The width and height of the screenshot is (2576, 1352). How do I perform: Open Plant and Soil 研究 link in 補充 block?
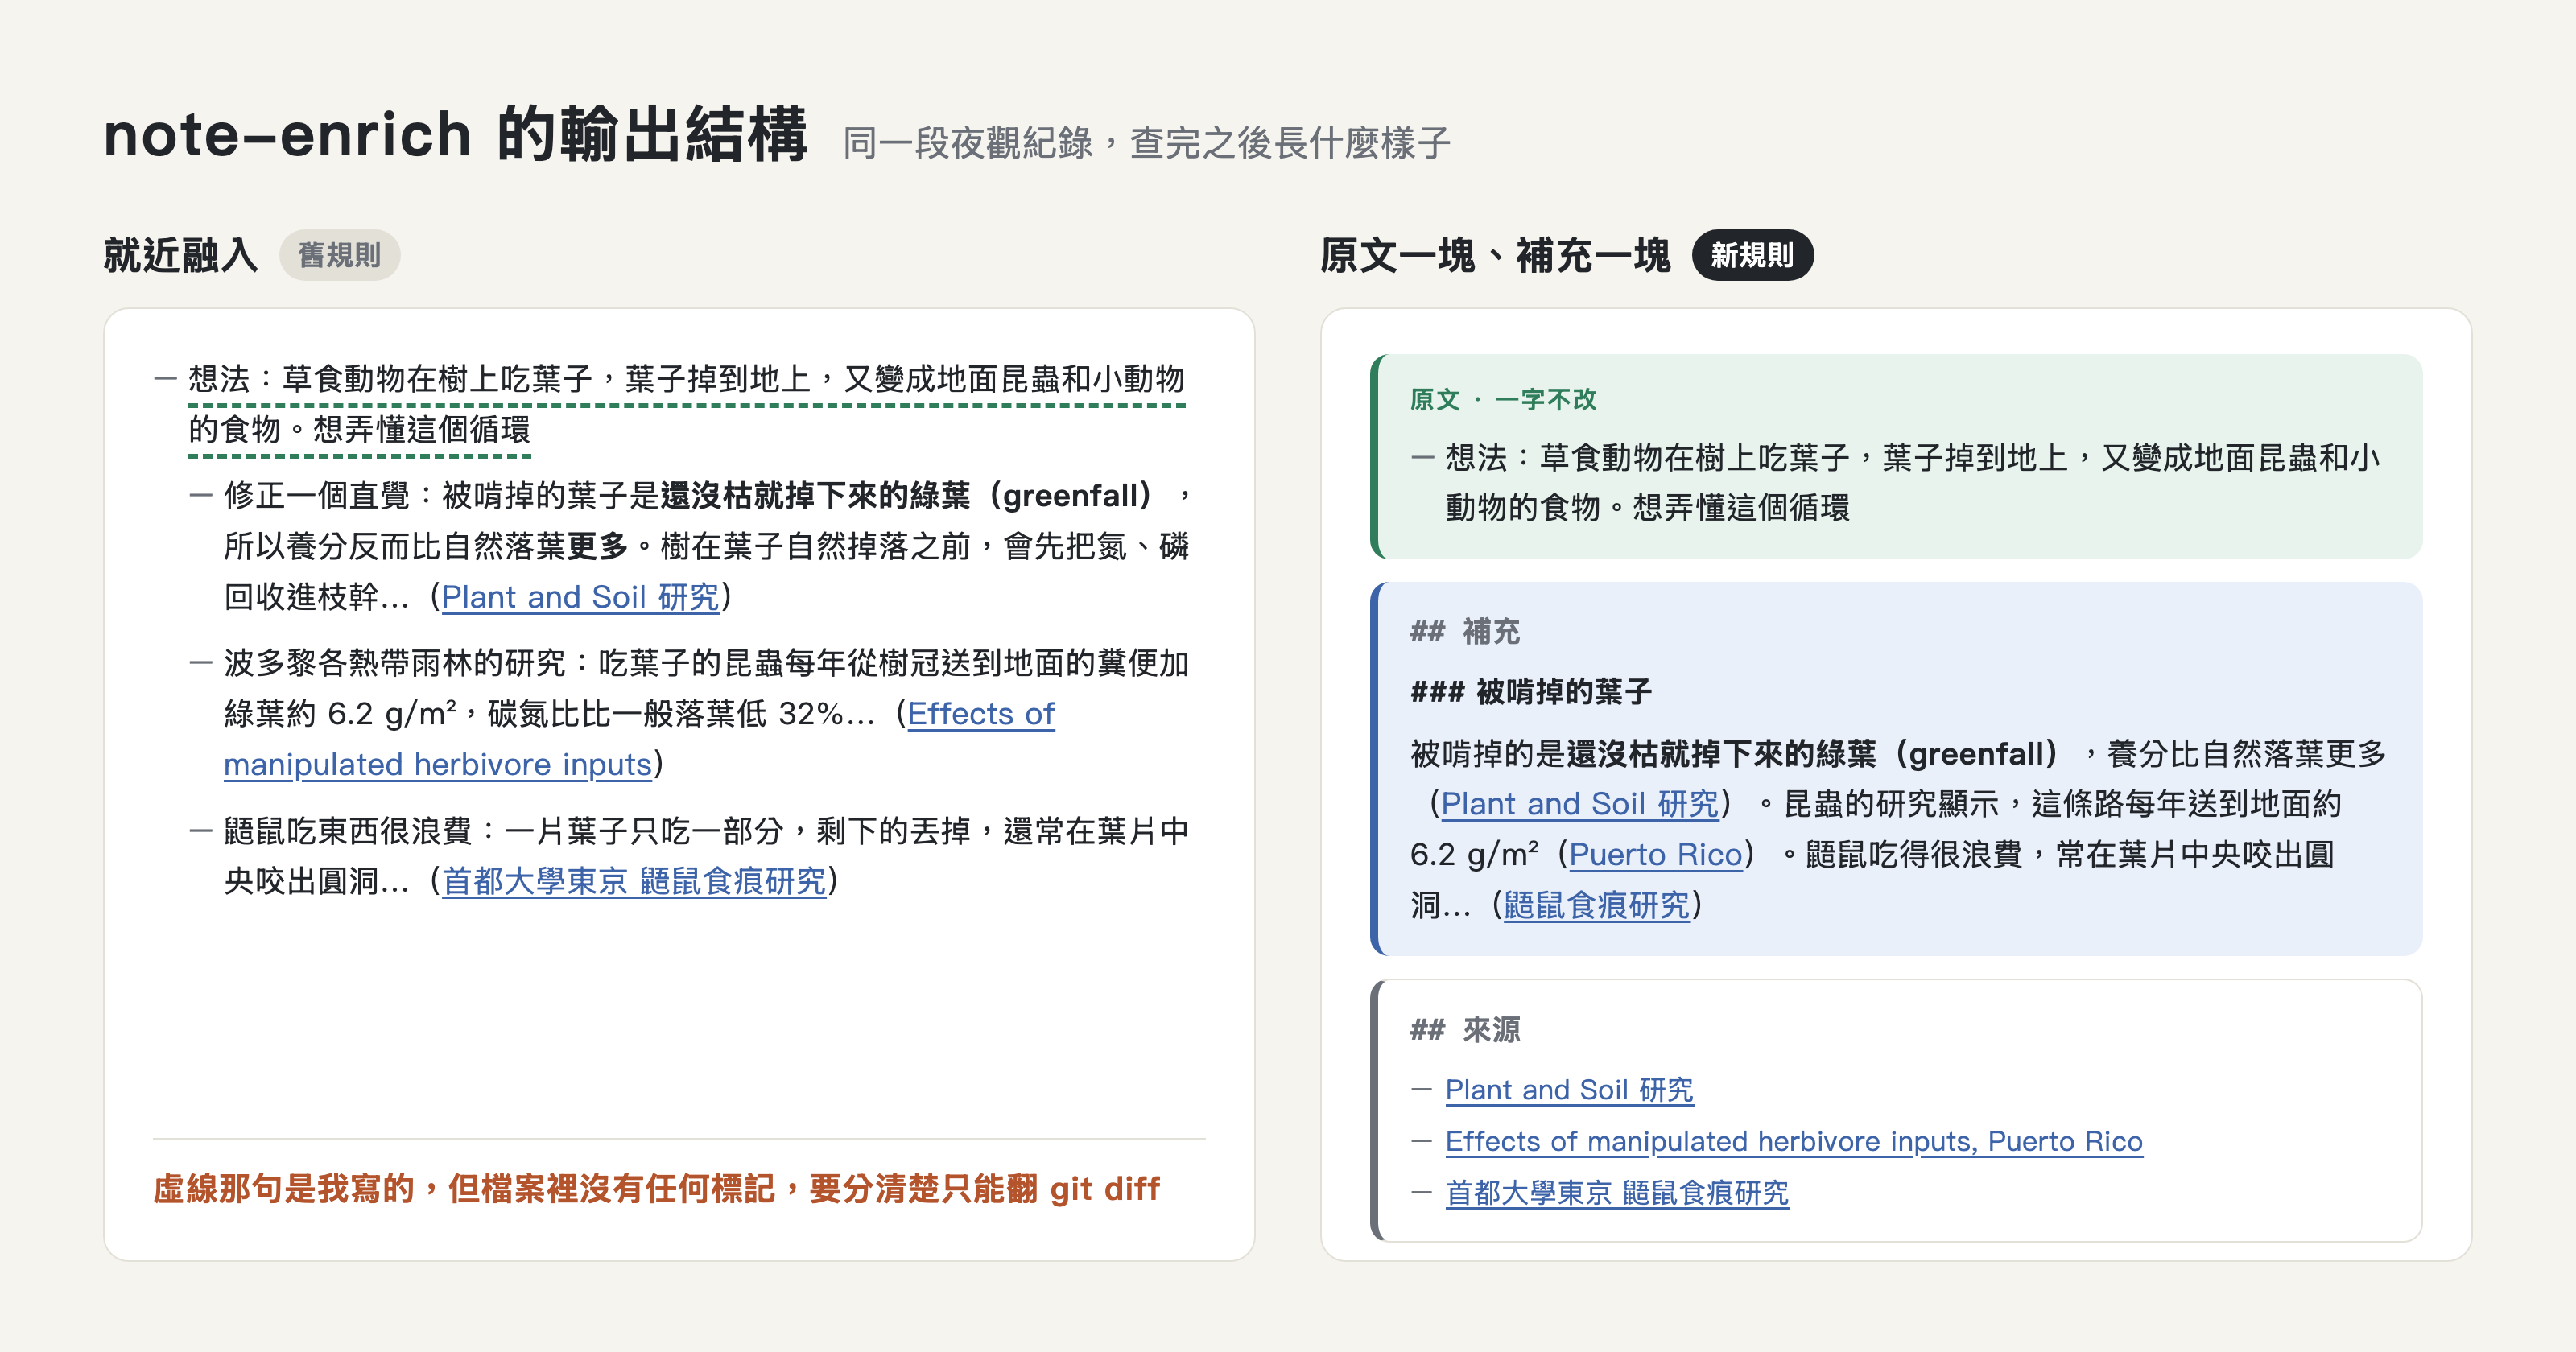[x=1579, y=803]
